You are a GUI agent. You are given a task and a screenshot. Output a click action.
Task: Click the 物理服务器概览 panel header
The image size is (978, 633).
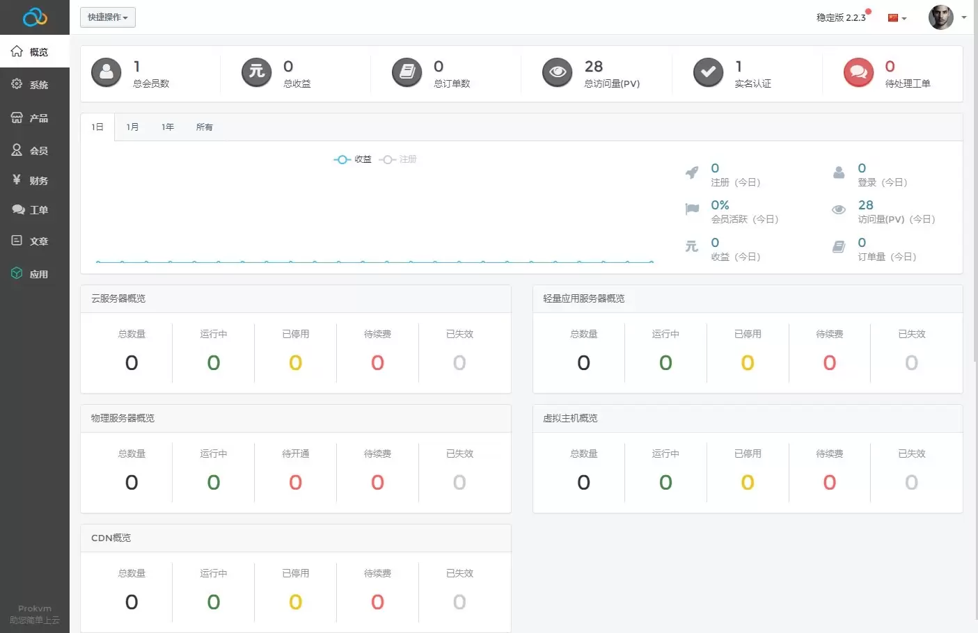(x=296, y=418)
